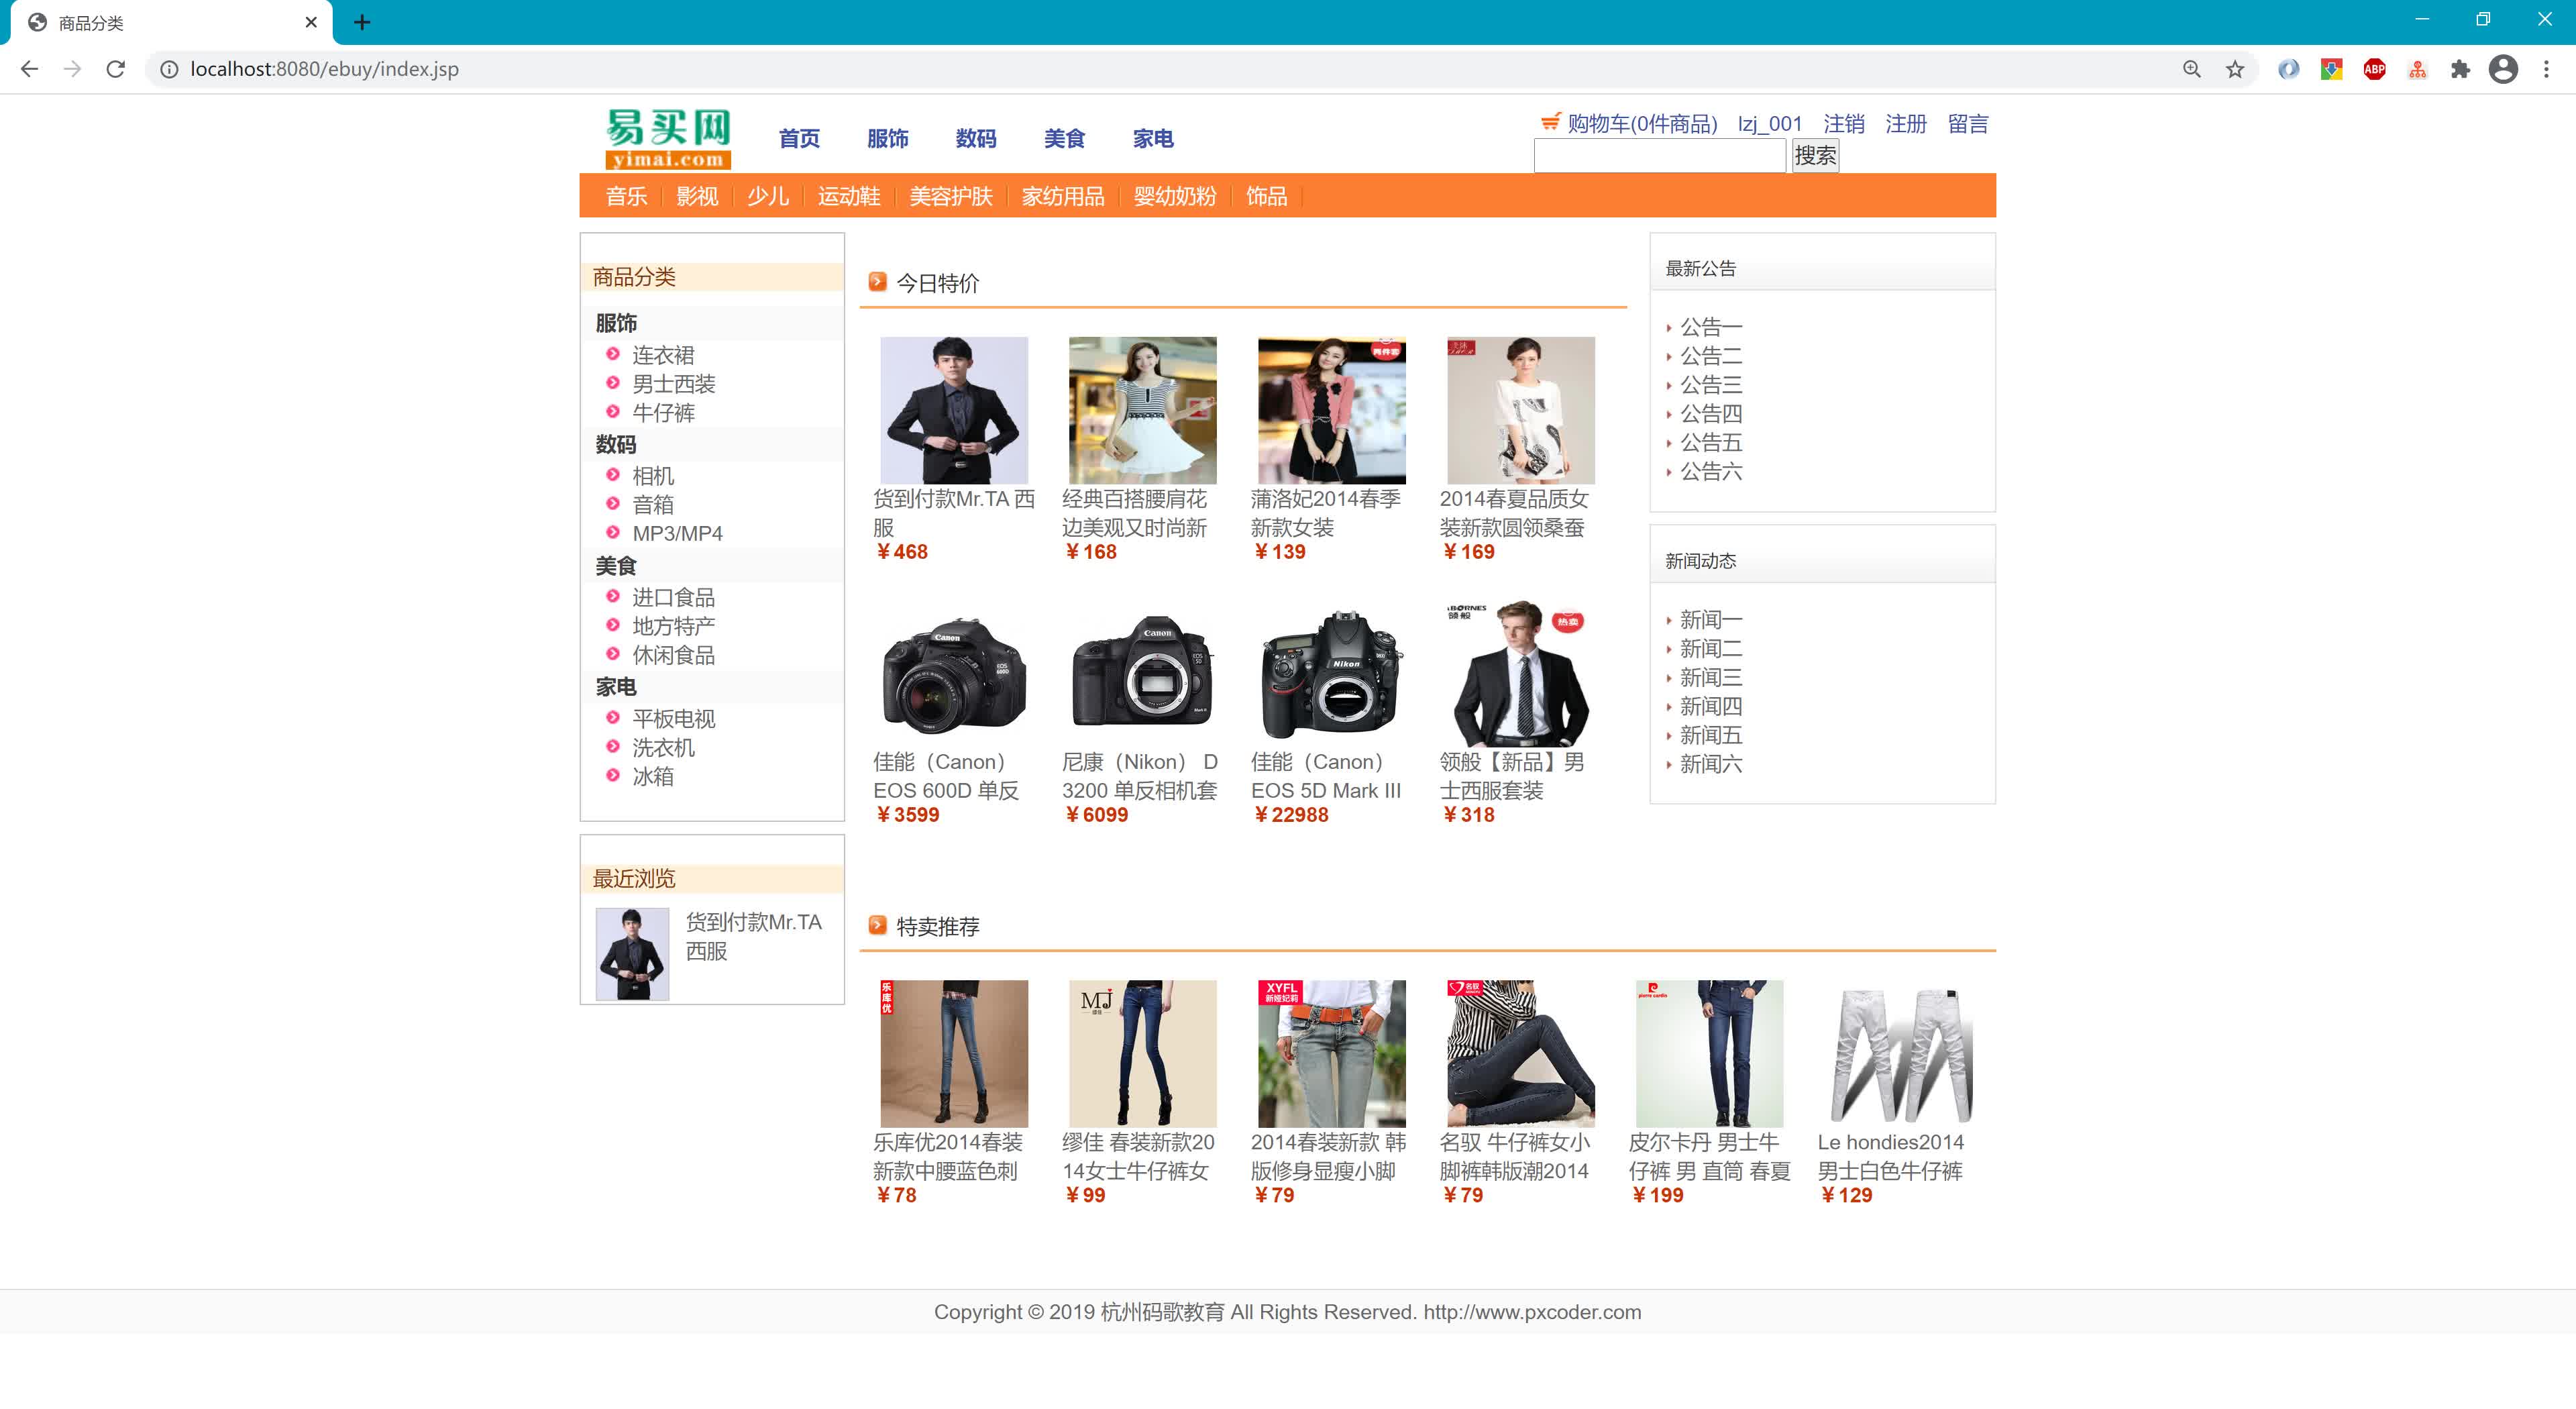Open 男士西装 category
The width and height of the screenshot is (2576, 1409).
[x=673, y=384]
